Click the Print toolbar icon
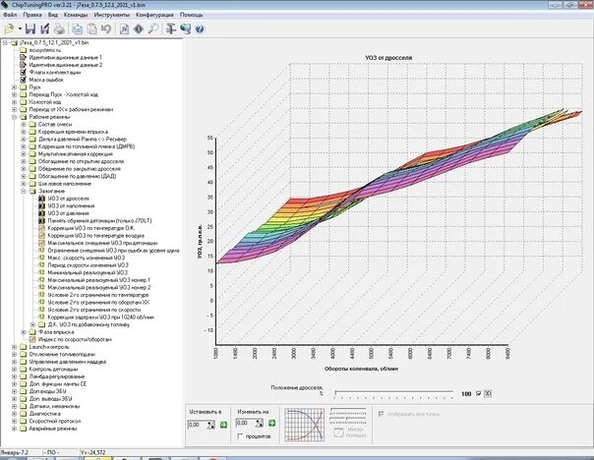Image resolution: width=594 pixels, height=460 pixels. coord(59,29)
